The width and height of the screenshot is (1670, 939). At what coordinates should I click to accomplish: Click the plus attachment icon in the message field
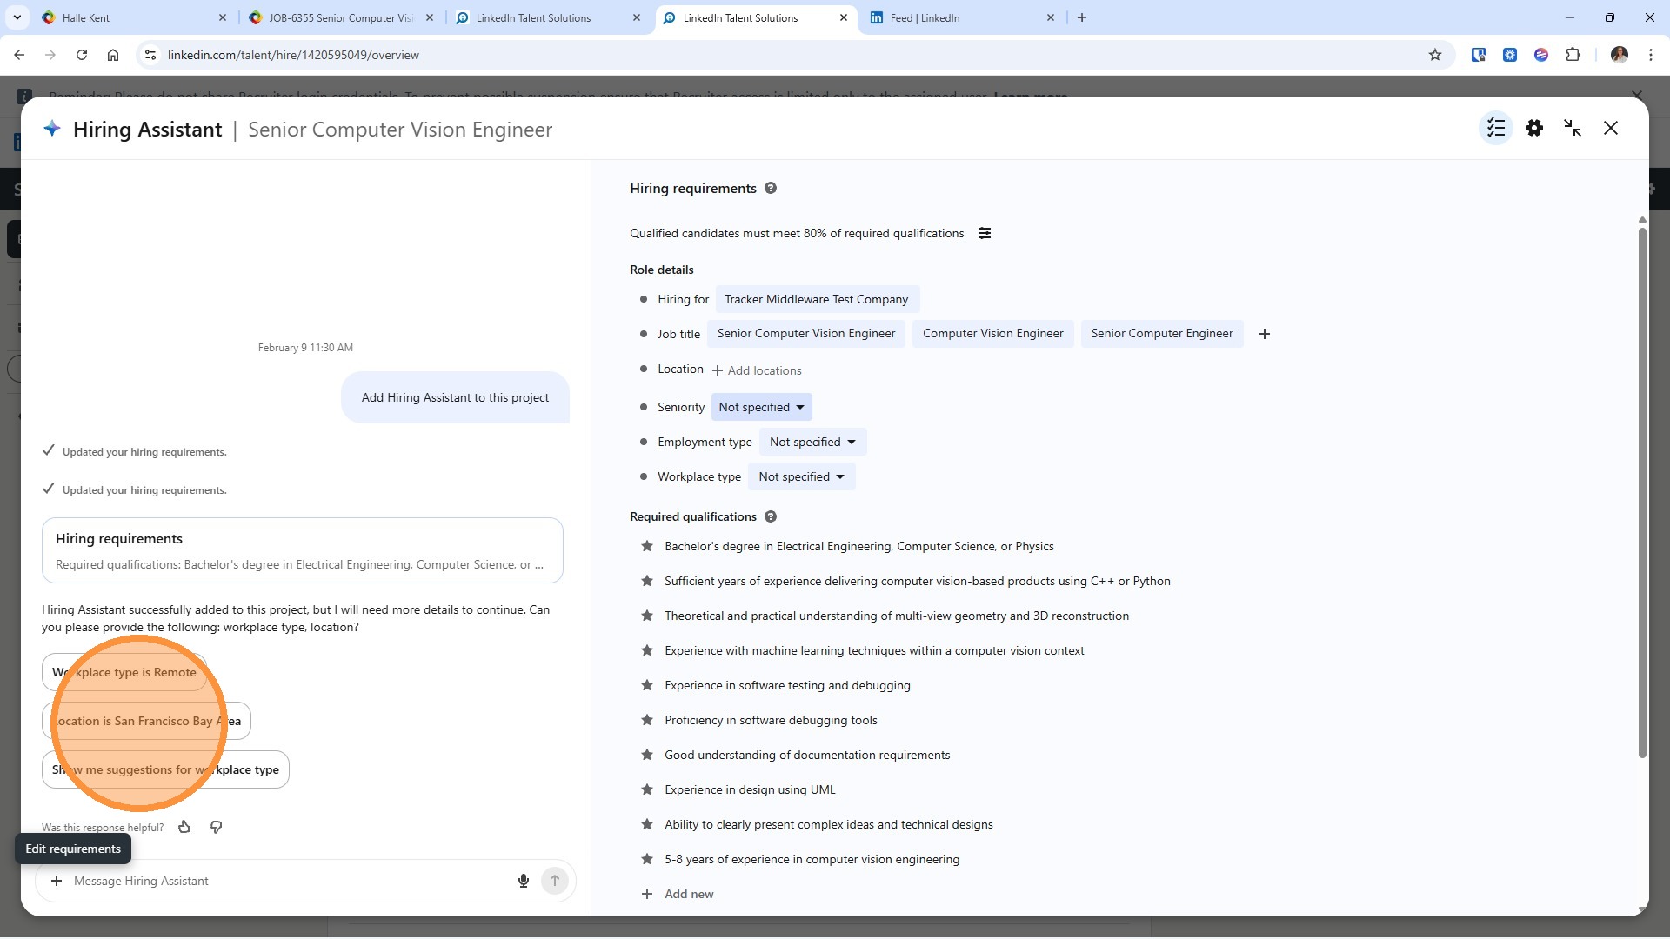coord(57,881)
